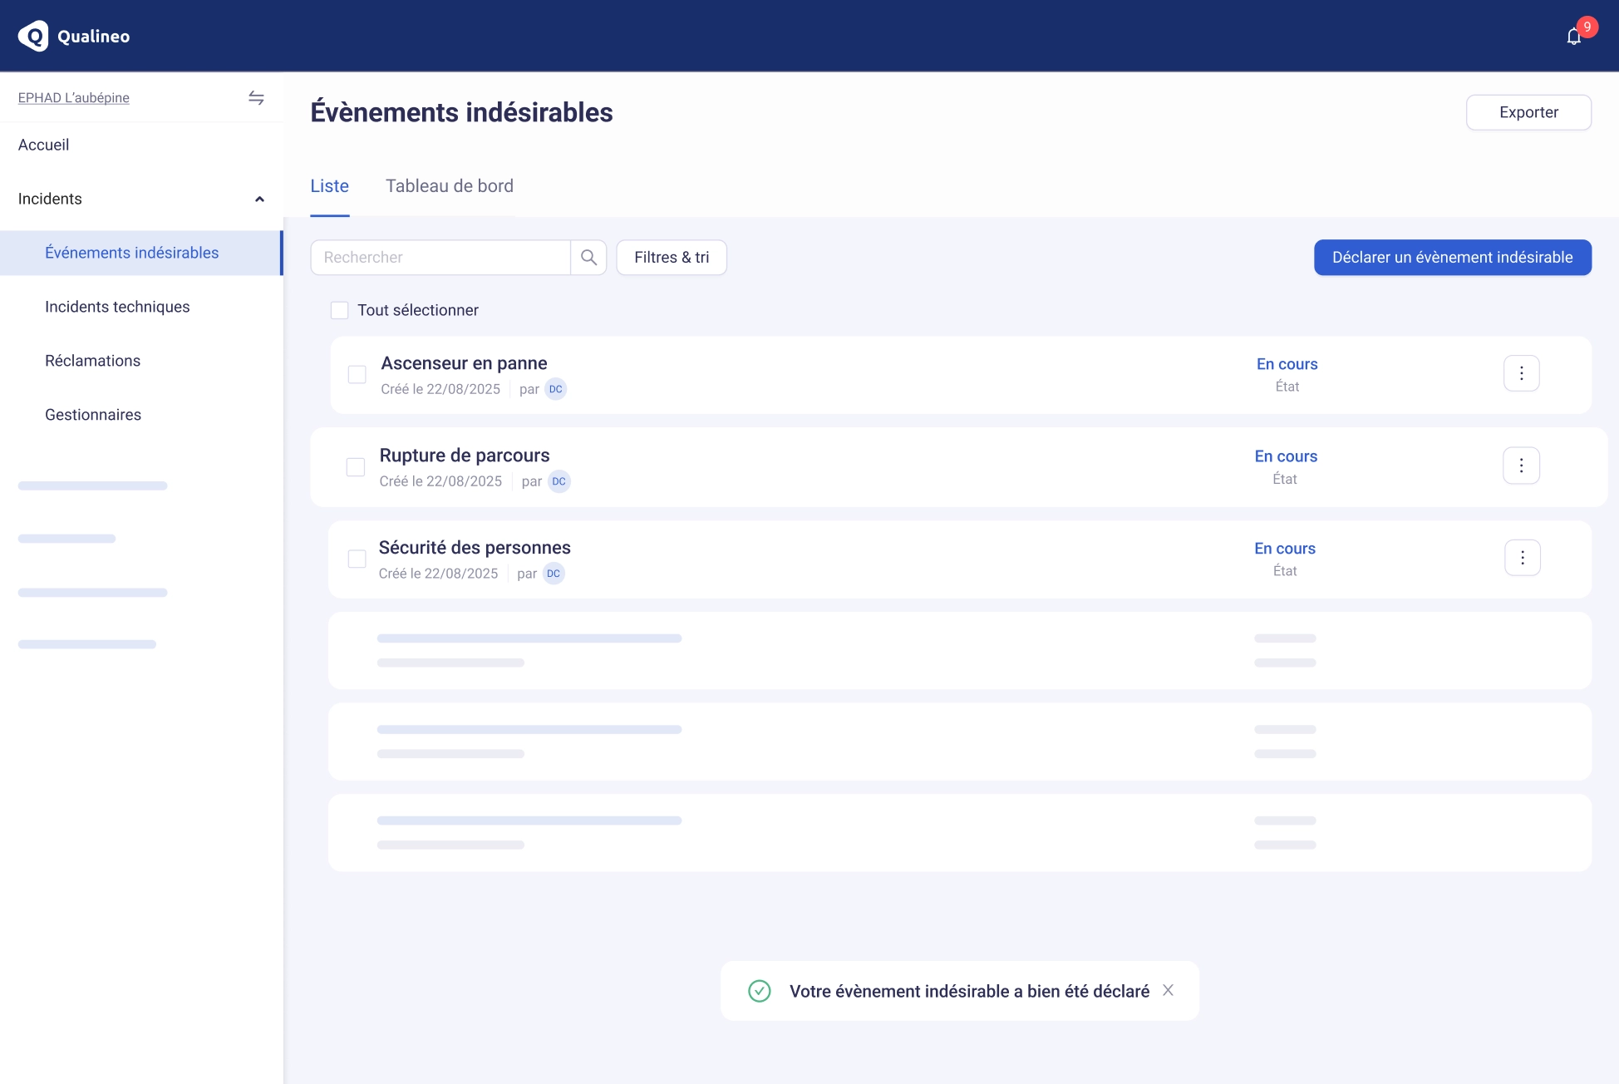This screenshot has width=1619, height=1084.
Task: Switch to the Tableau de bord tab
Action: pyautogui.click(x=449, y=185)
